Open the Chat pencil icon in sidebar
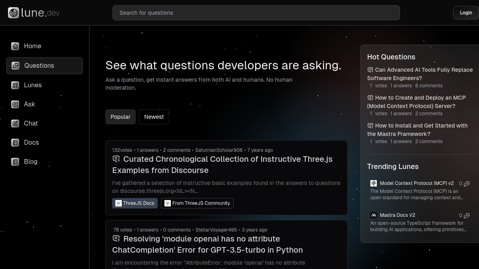 click(x=15, y=124)
